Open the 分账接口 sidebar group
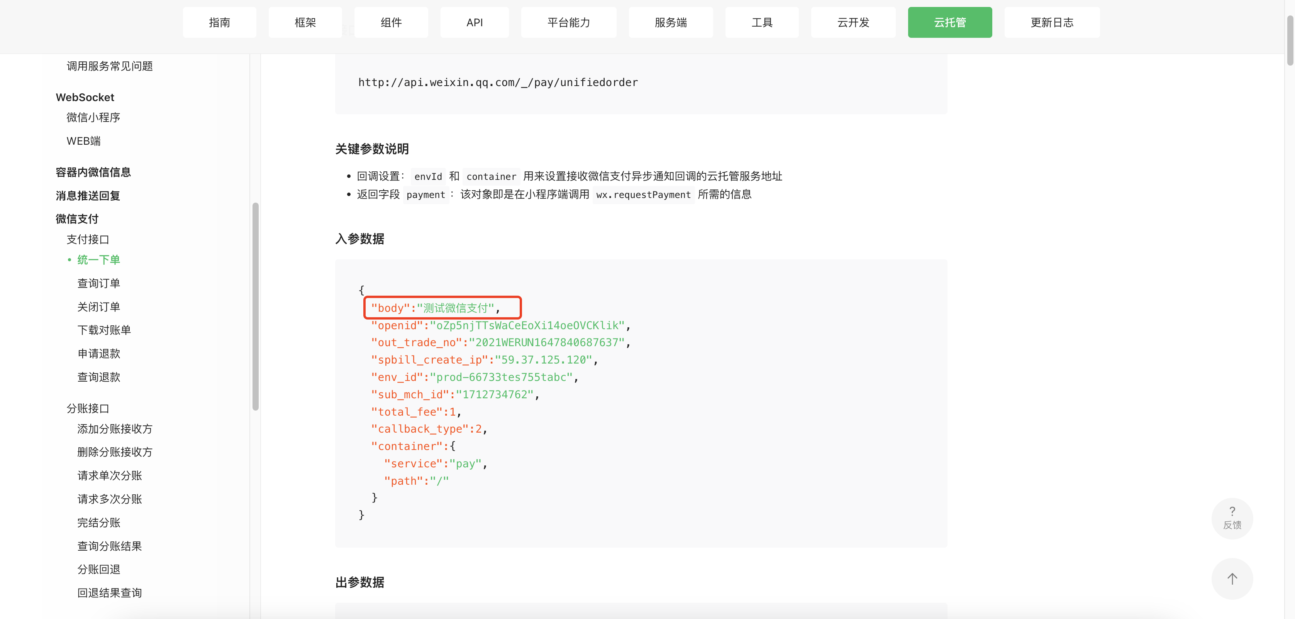The width and height of the screenshot is (1295, 619). tap(88, 408)
